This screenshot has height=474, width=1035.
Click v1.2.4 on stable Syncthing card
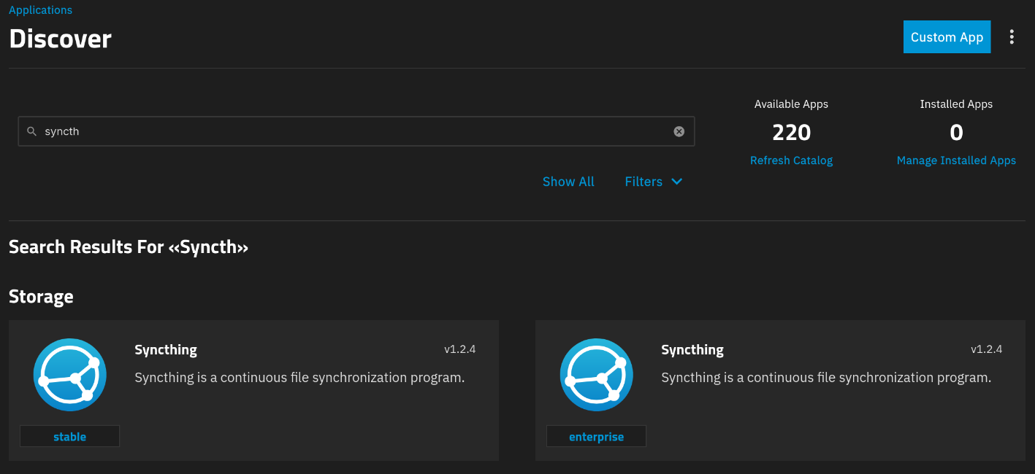460,349
